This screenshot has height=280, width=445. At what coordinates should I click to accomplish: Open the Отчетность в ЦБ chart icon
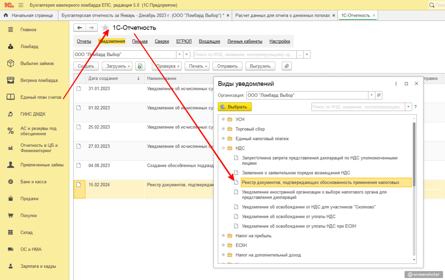10,148
